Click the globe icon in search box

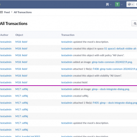129,4
